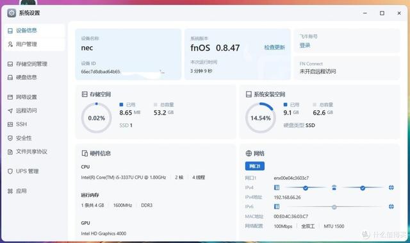This screenshot has height=243, width=410.
Task: Click 检查更新 to check for updates
Action: 275,47
